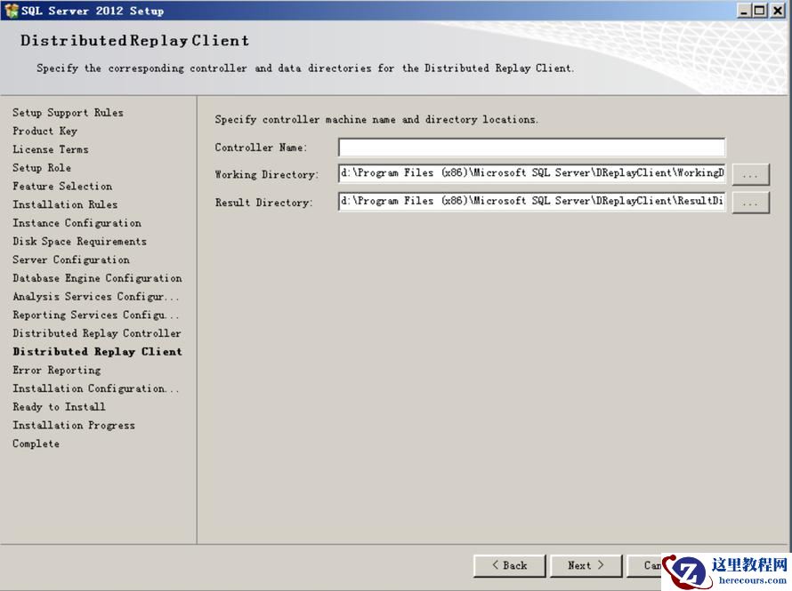
Task: Select the Installation Progress step
Action: 74,426
